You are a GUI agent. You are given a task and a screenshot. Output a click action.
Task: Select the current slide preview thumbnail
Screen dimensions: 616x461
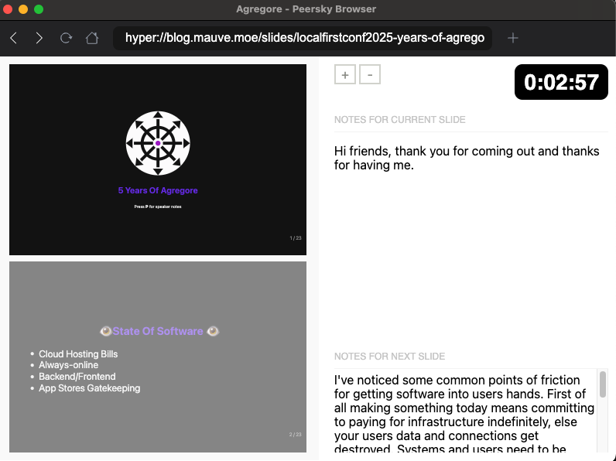coord(158,160)
